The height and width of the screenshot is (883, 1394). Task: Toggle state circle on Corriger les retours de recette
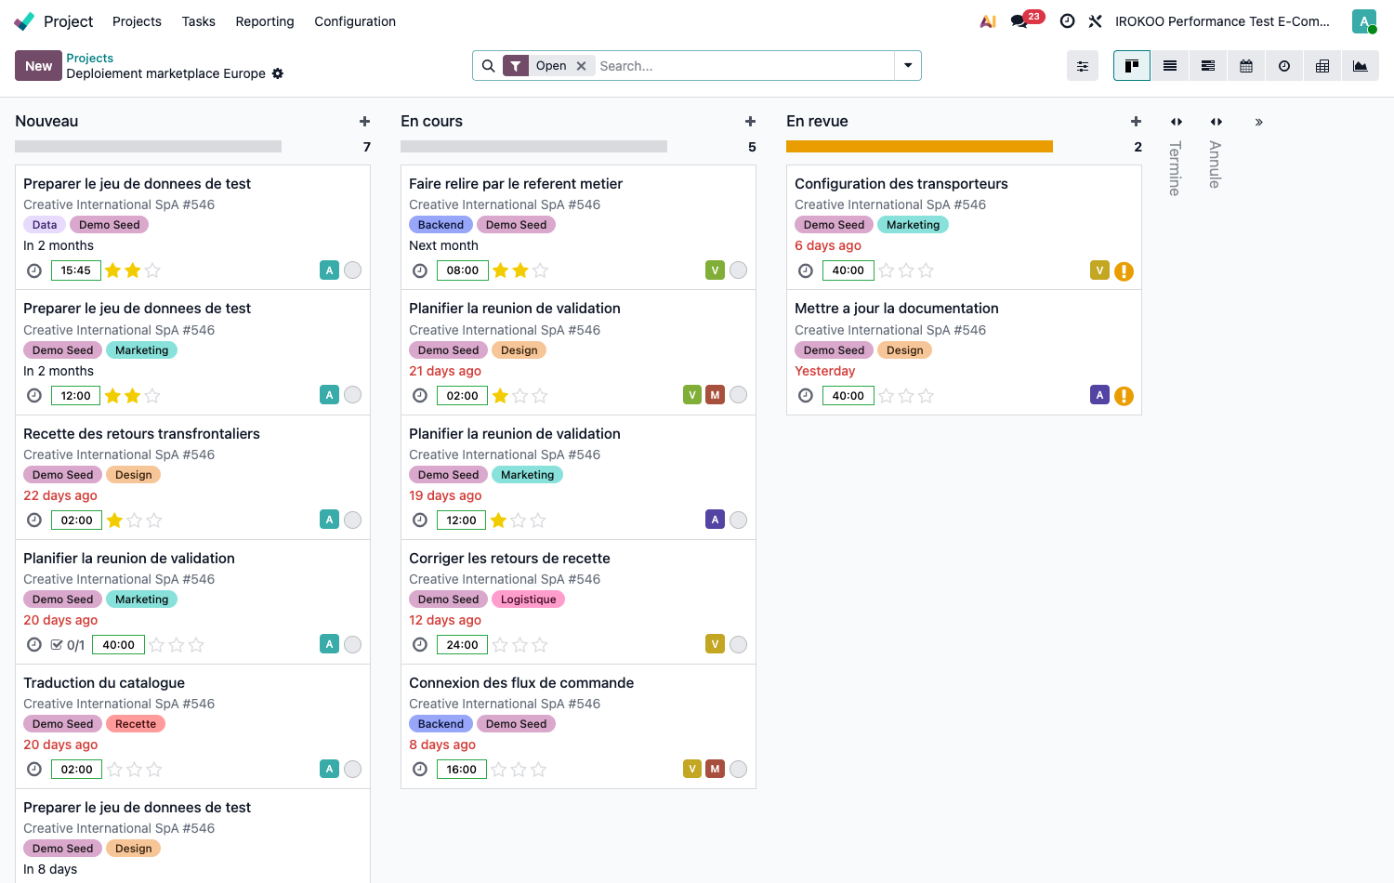click(739, 645)
